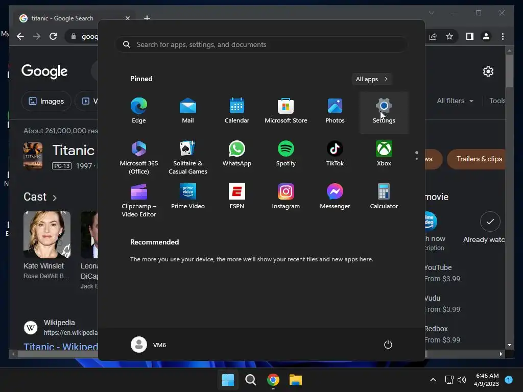Open Clipchamp Video Editor
Screen dimensions: 523x392
[139, 200]
